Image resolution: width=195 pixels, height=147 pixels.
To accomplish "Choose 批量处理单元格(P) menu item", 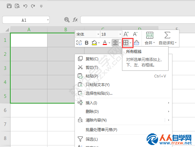I will pos(123,130).
